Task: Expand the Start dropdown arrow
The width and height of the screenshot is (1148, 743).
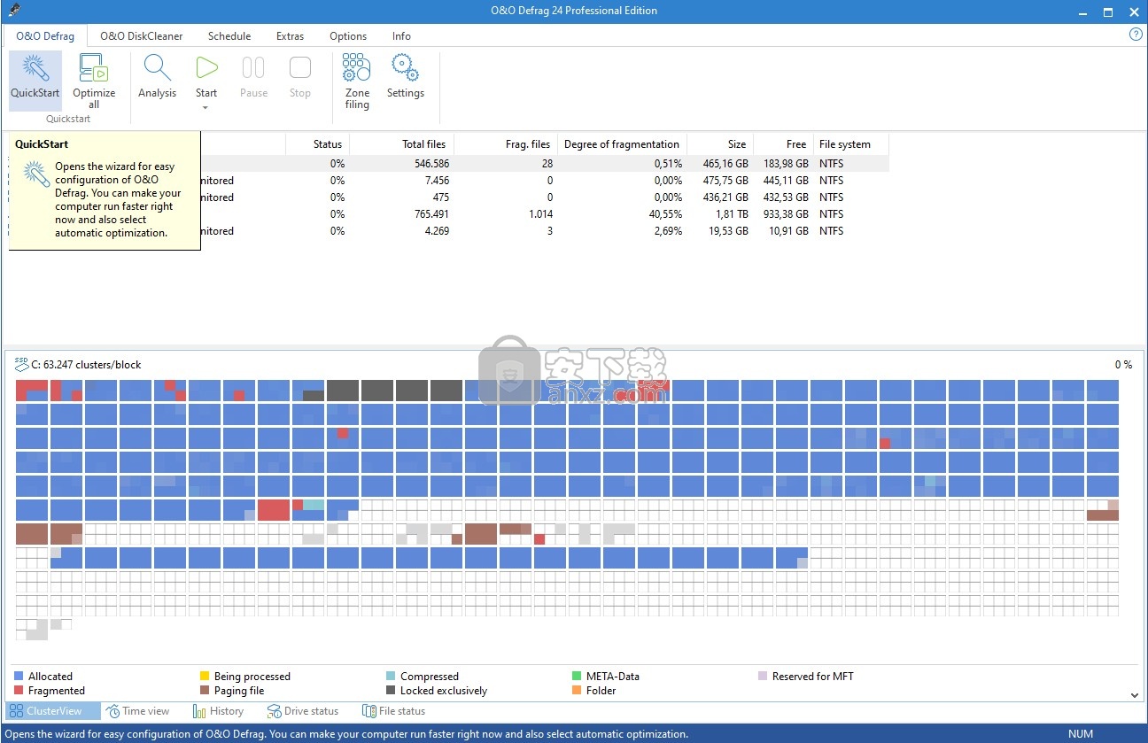Action: [206, 107]
